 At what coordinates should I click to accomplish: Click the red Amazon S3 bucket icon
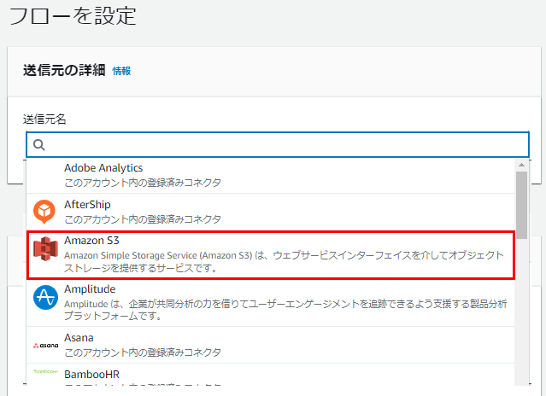click(x=45, y=248)
